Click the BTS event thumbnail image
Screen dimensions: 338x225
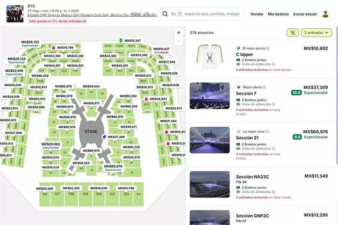pyautogui.click(x=14, y=13)
